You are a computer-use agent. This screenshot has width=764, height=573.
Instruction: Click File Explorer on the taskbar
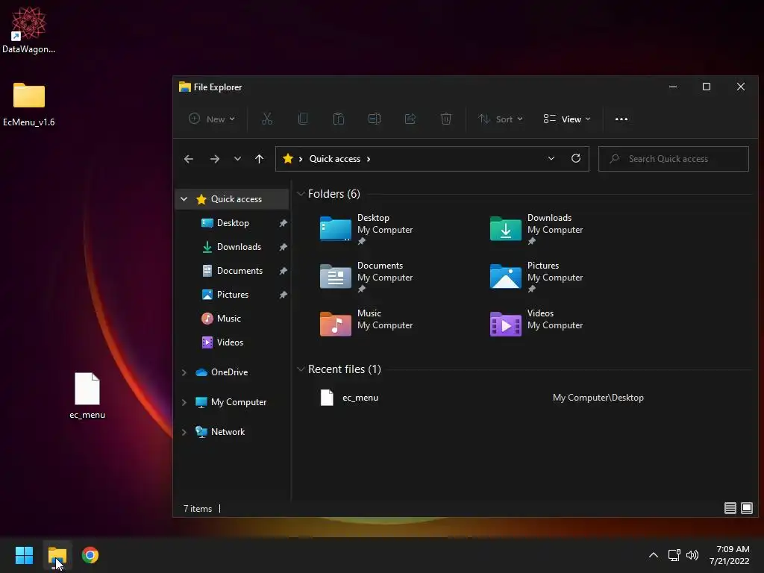[x=57, y=555]
